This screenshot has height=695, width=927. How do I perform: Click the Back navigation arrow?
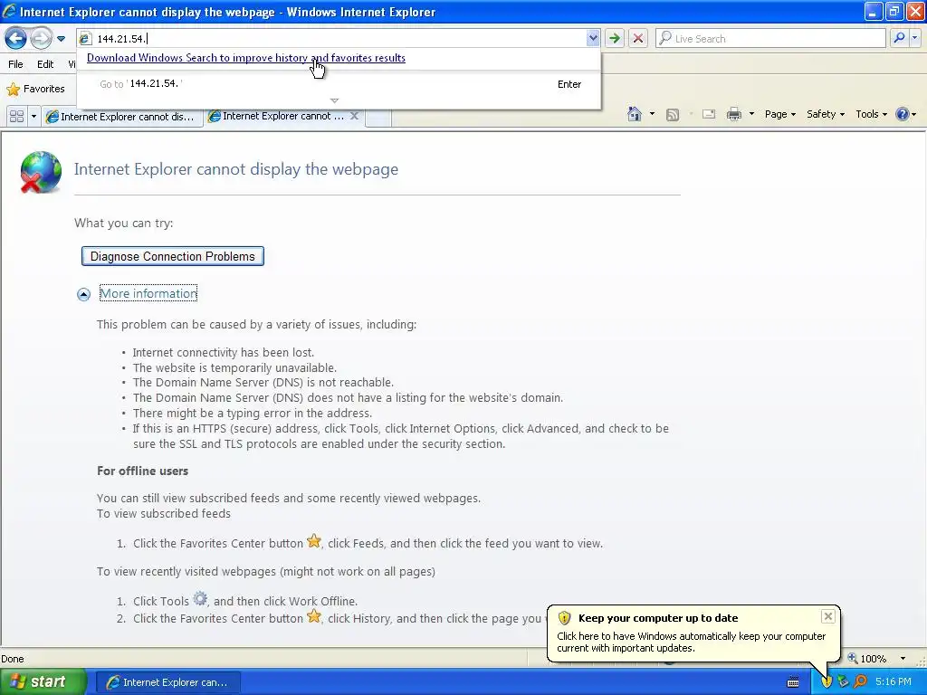pos(16,39)
